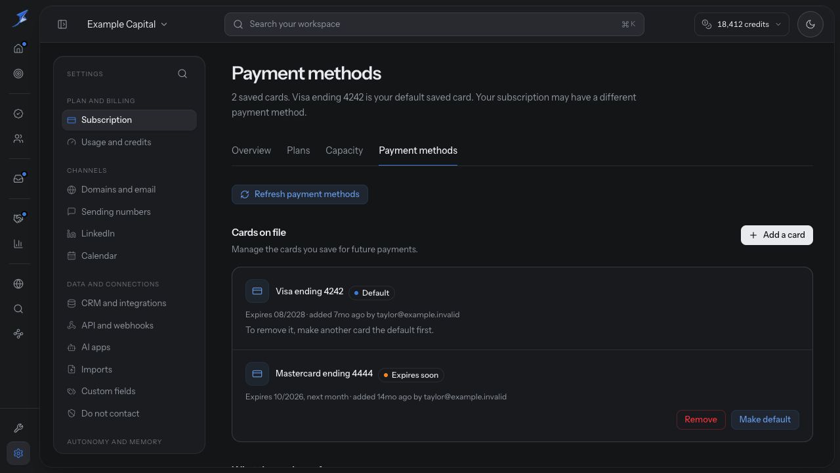Viewport: 840px width, 473px height.
Task: Collapse the sidebar panel toggle icon
Action: (x=62, y=24)
